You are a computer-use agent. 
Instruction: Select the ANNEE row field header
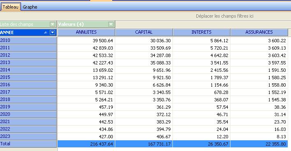[x=28, y=32]
